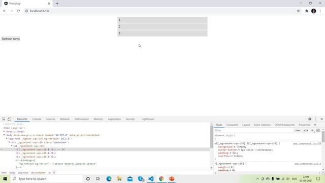Switch to the Sources tab
This screenshot has width=325, height=183.
(x=50, y=119)
